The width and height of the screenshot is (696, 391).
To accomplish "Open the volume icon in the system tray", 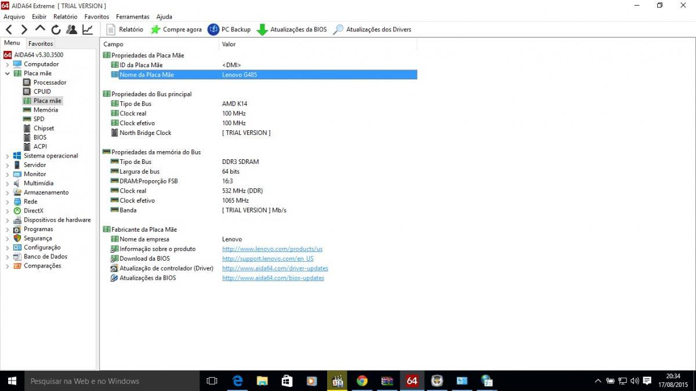I will pyautogui.click(x=635, y=381).
